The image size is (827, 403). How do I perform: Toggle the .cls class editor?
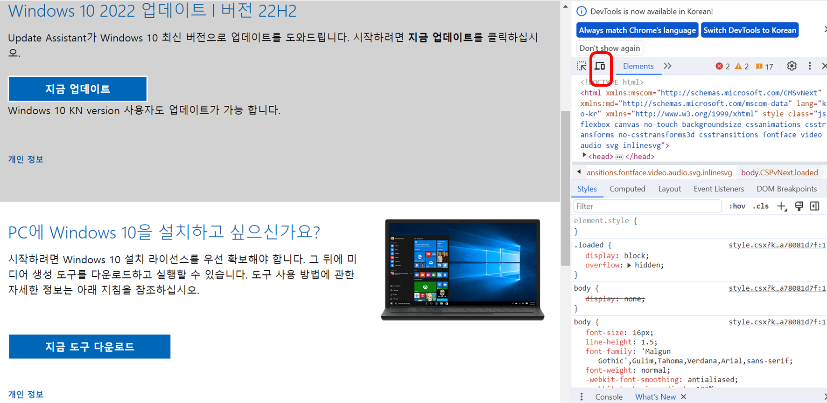(x=761, y=206)
